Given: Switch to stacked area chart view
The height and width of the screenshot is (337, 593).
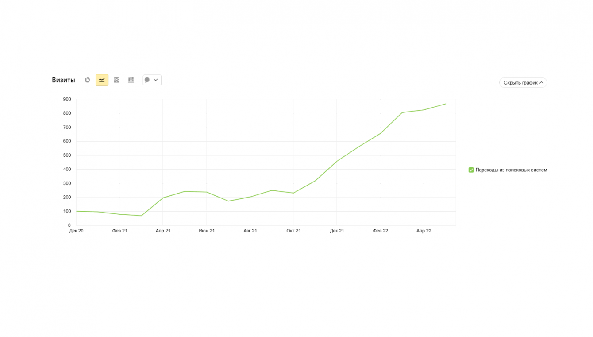Looking at the screenshot, I should 116,80.
